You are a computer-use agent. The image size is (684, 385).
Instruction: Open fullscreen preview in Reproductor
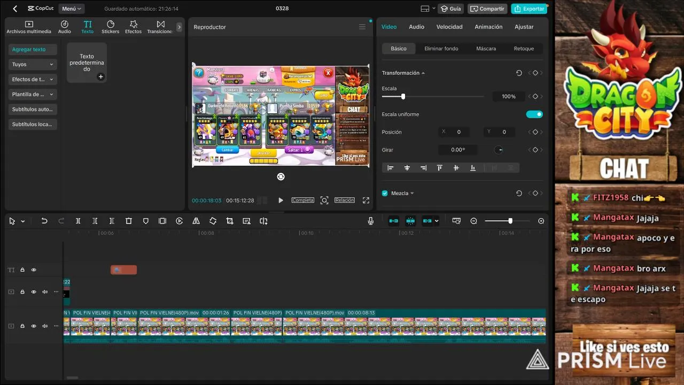pos(366,201)
